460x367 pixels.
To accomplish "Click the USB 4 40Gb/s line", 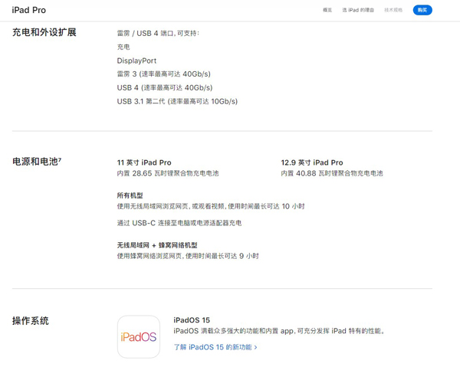I will point(165,87).
